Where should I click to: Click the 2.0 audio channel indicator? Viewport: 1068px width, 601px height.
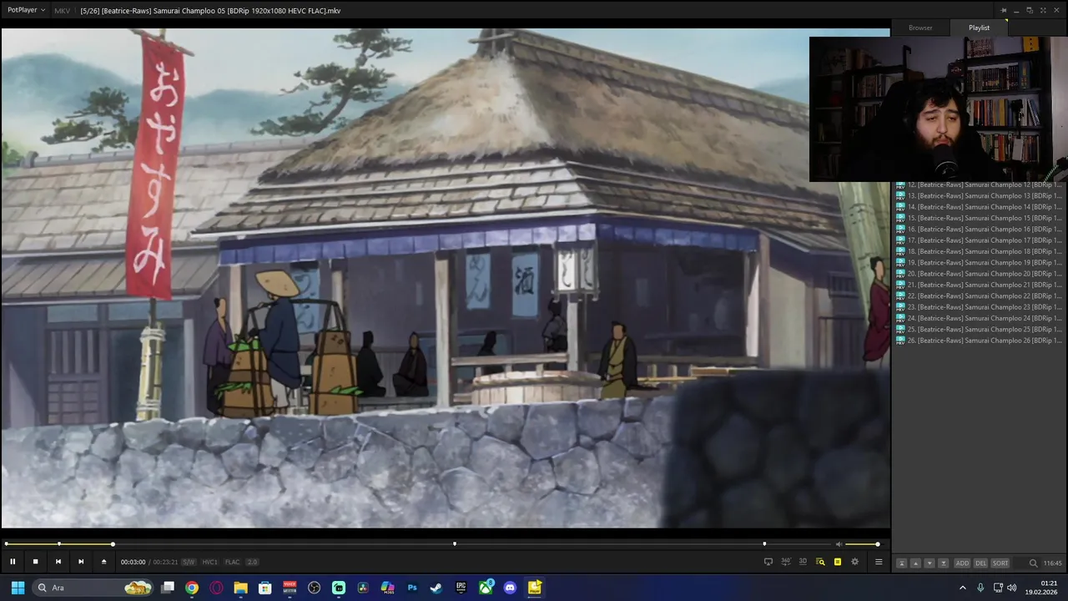[x=252, y=562]
